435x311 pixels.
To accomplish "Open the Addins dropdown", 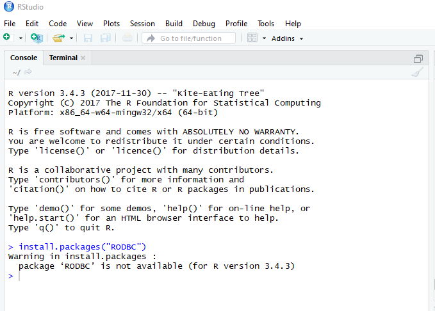I will click(287, 38).
